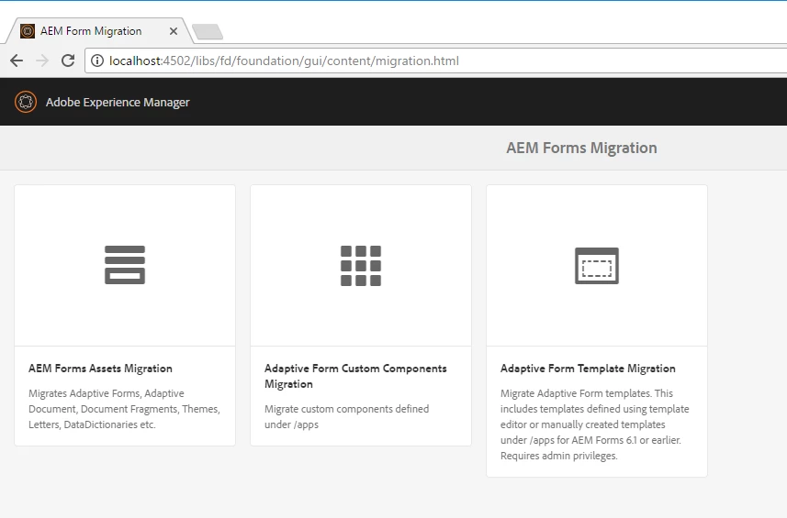
Task: Open Adaptive Form Custom Components Migration title
Action: click(355, 376)
